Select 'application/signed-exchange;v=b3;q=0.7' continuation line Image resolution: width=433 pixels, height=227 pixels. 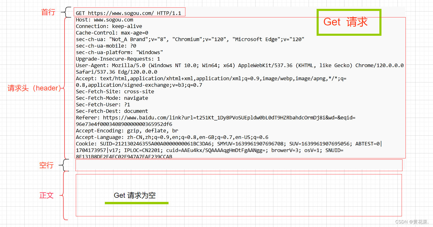(139, 85)
